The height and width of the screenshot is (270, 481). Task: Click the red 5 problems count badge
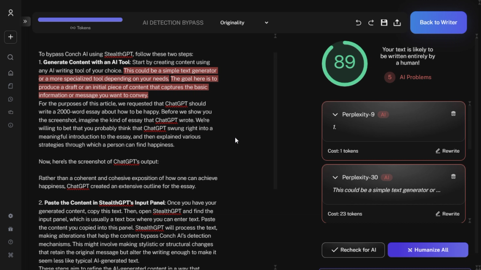coord(389,77)
